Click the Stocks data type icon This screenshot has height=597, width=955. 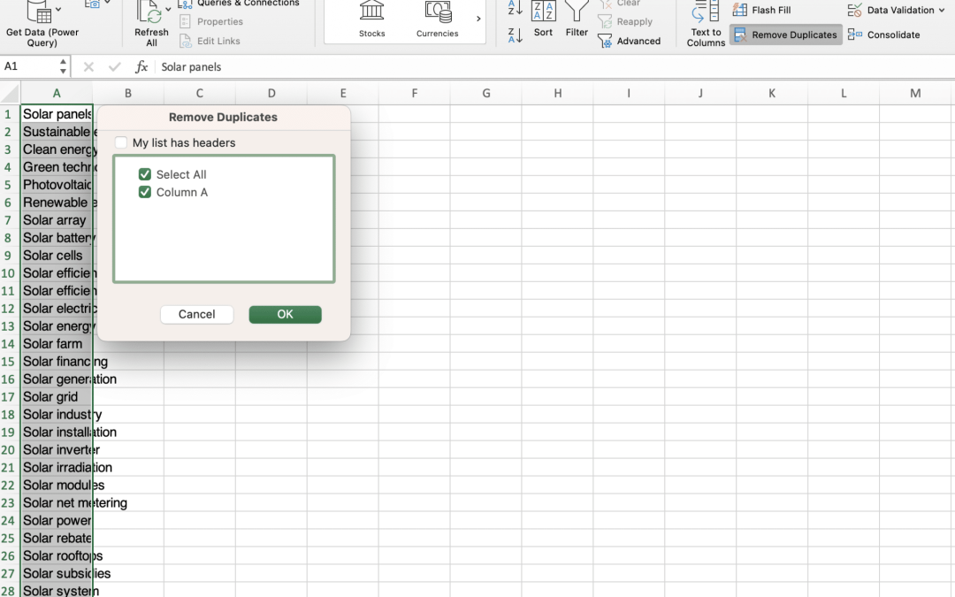pos(371,12)
